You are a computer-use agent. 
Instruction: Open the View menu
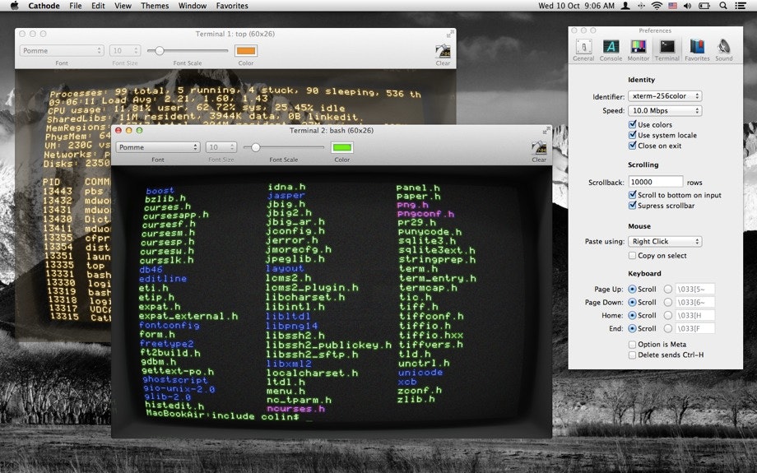coord(123,6)
